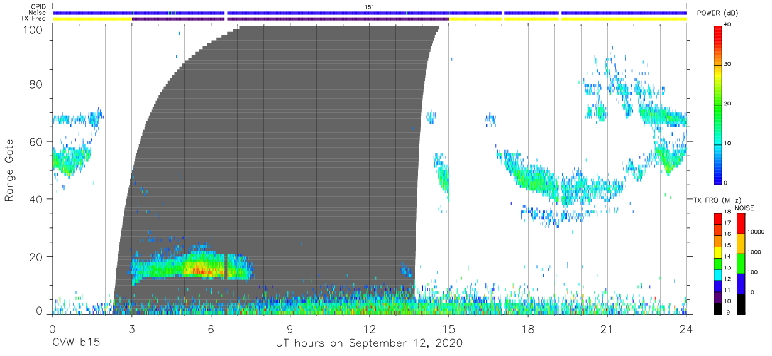Click the UT hours on September 12, 2020 title
The width and height of the screenshot is (772, 356).
[369, 343]
